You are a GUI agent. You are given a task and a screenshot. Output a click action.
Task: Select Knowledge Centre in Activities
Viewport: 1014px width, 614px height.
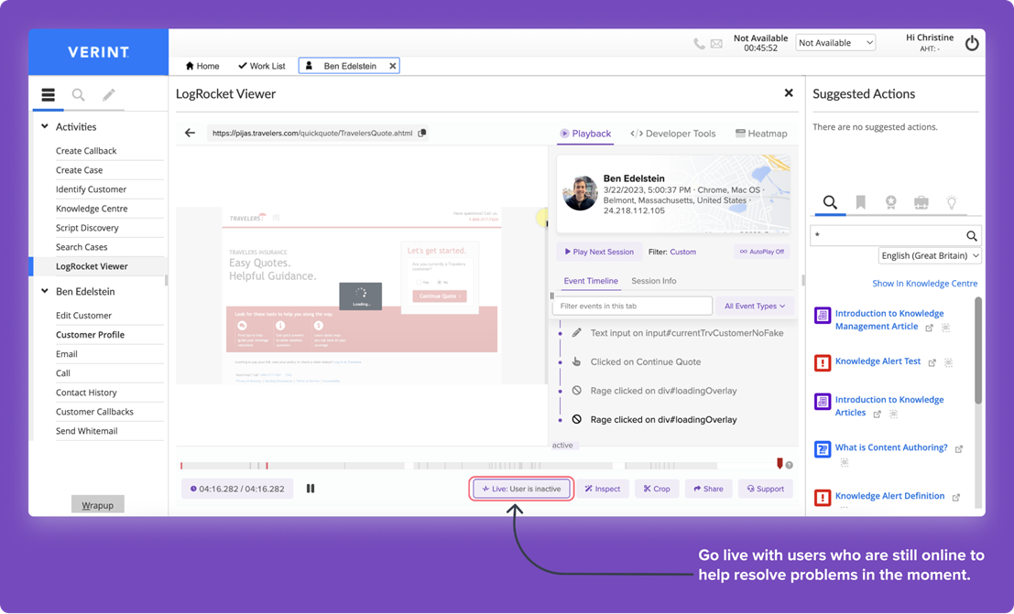[92, 209]
